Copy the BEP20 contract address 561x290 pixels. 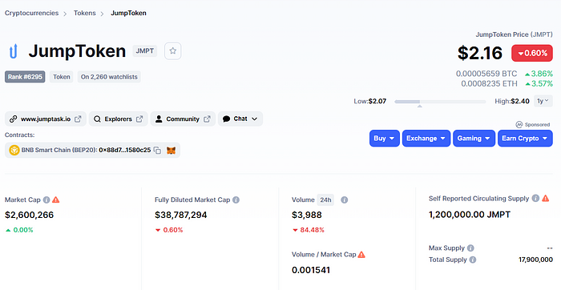pos(157,150)
